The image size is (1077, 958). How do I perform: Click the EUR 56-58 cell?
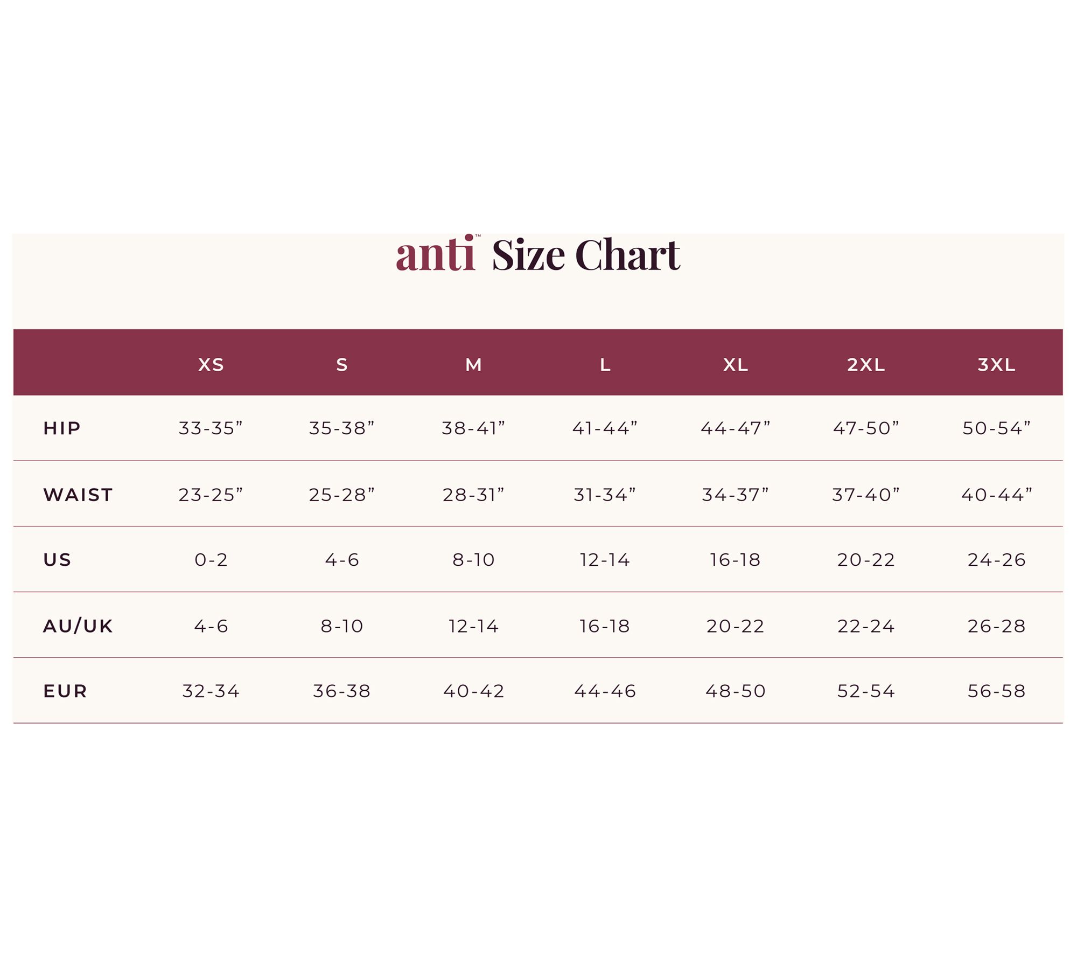click(x=996, y=691)
